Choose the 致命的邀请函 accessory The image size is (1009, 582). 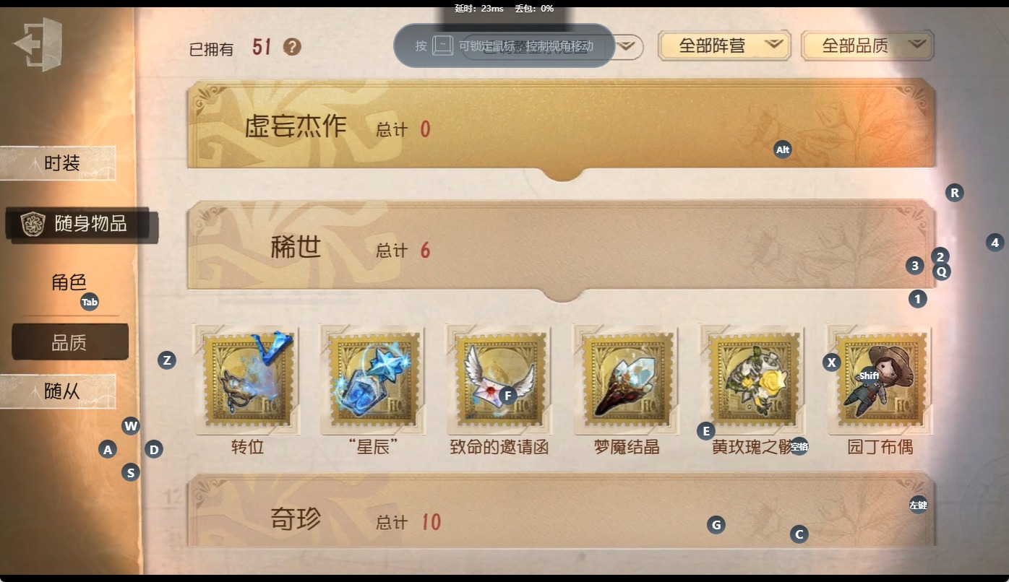coord(499,379)
